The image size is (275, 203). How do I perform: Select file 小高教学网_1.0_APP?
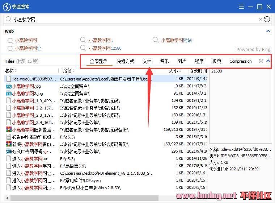pyautogui.click(x=34, y=101)
